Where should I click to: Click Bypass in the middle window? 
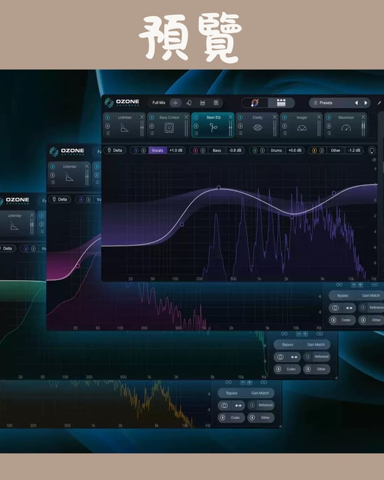coord(288,345)
